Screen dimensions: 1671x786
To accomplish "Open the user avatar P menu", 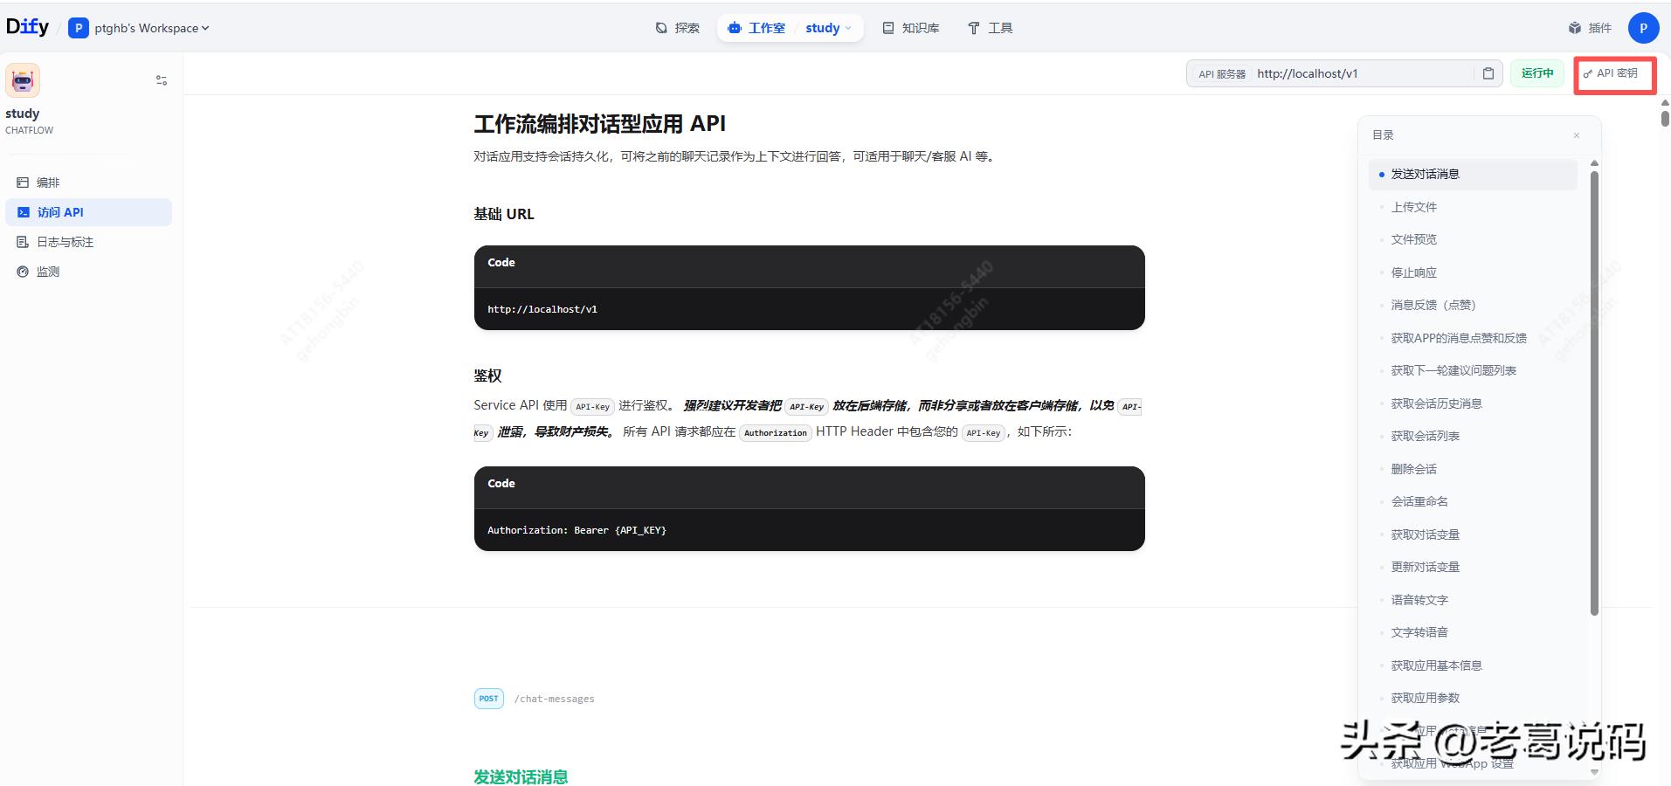I will 1643,28.
